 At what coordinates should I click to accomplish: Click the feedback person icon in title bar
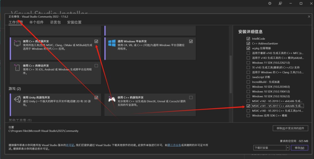(280, 3)
